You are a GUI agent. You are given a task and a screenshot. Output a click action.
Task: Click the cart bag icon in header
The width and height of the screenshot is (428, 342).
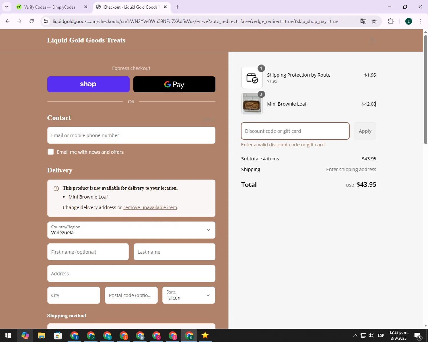pos(372,41)
